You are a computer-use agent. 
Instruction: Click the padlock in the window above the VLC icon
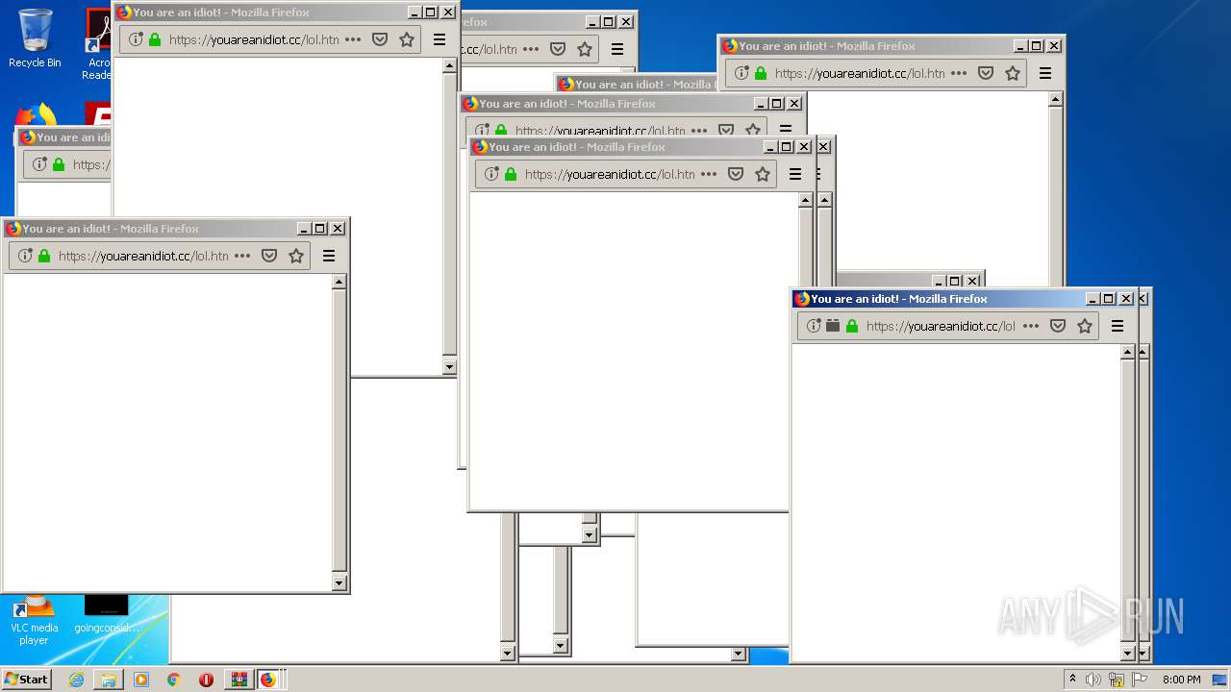coord(44,256)
